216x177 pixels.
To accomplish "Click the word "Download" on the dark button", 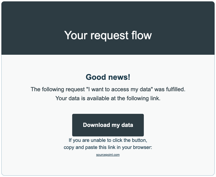I will click(96, 125).
